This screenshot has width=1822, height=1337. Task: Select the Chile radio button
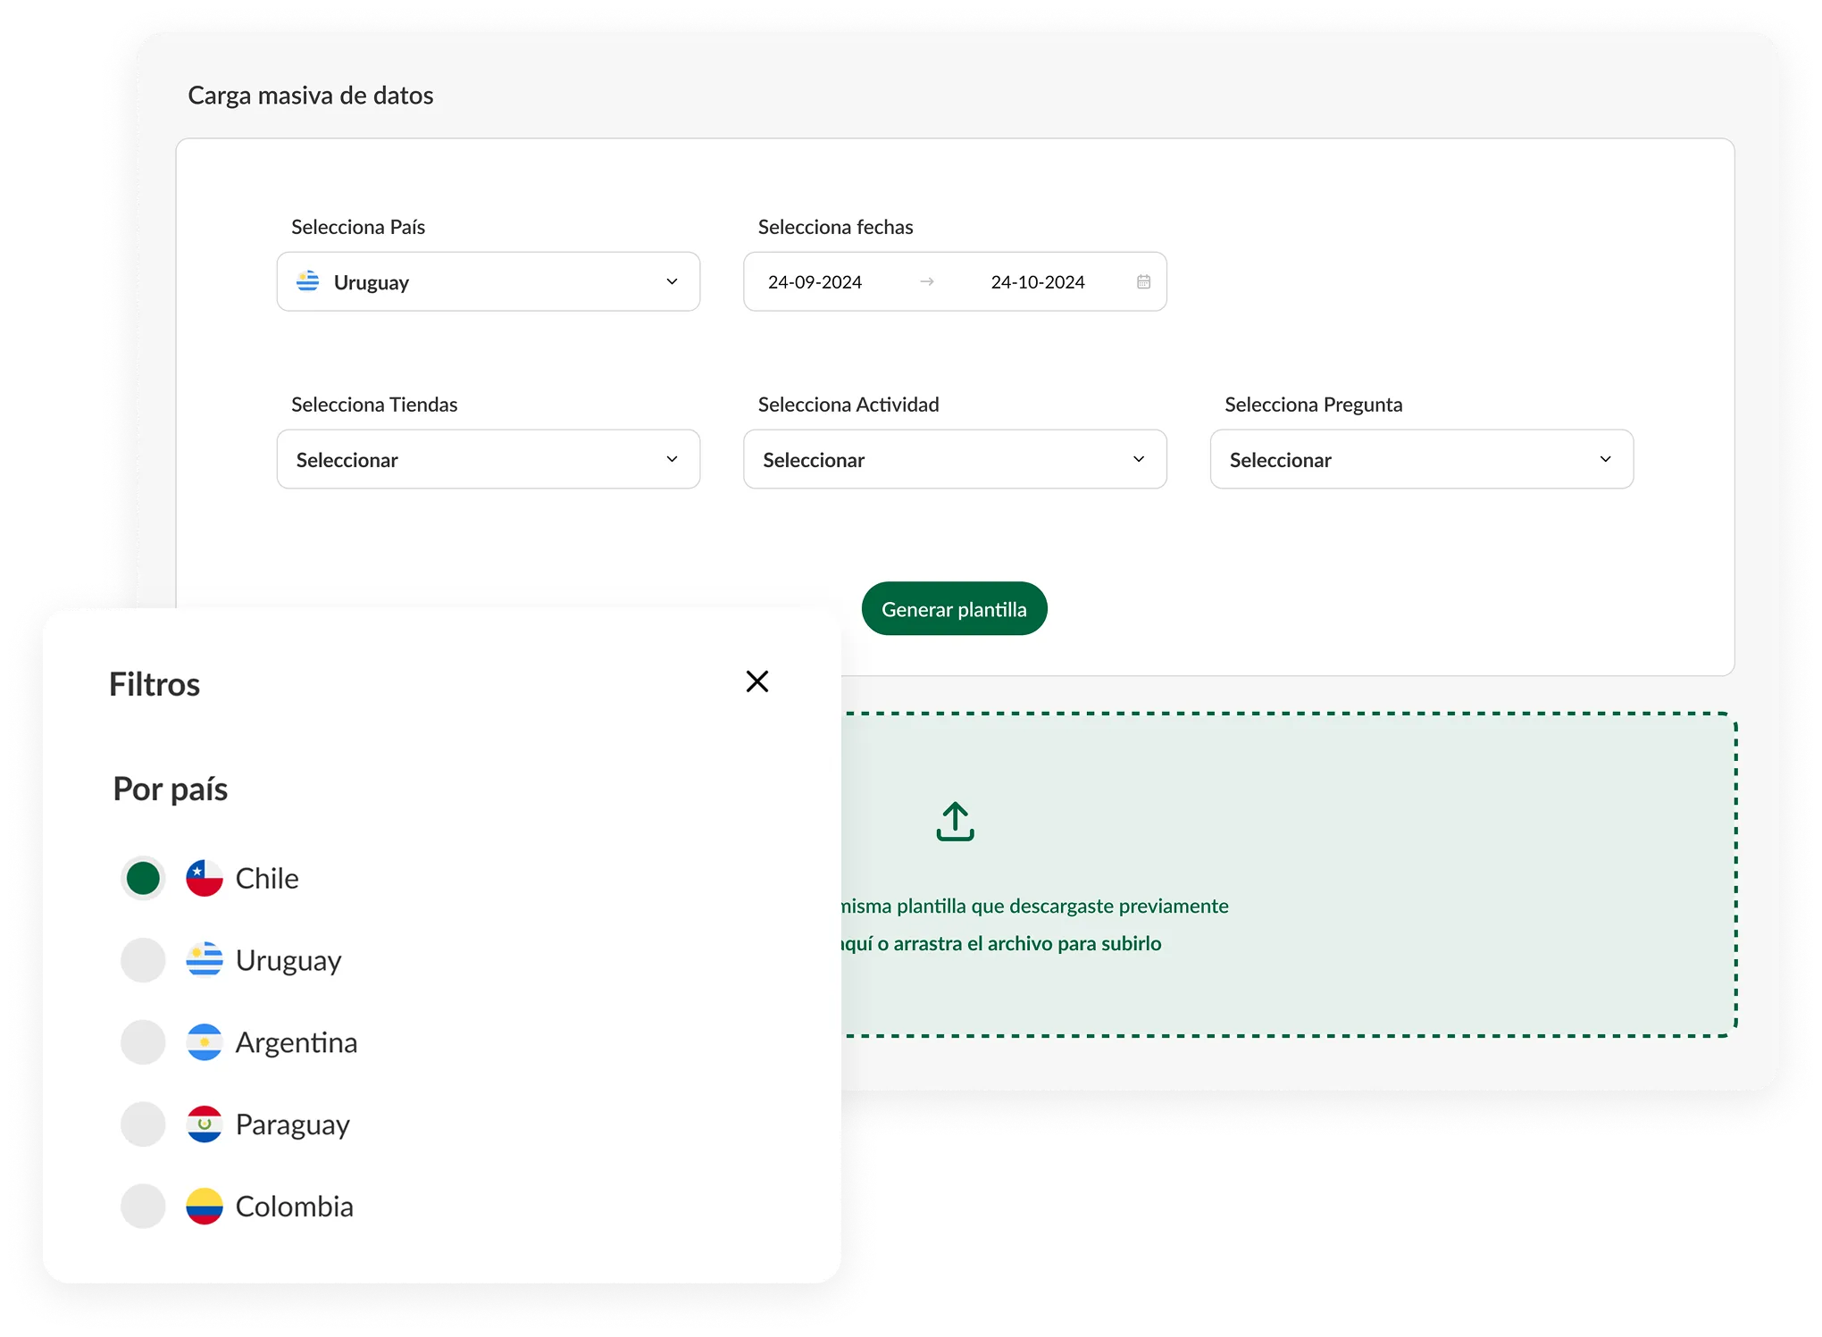coord(143,878)
